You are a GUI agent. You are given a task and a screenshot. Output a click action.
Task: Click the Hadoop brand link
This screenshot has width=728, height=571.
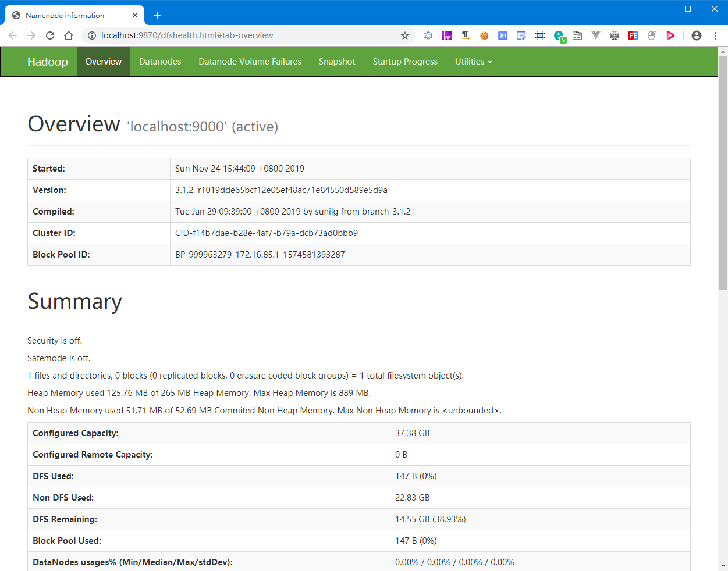(x=48, y=62)
